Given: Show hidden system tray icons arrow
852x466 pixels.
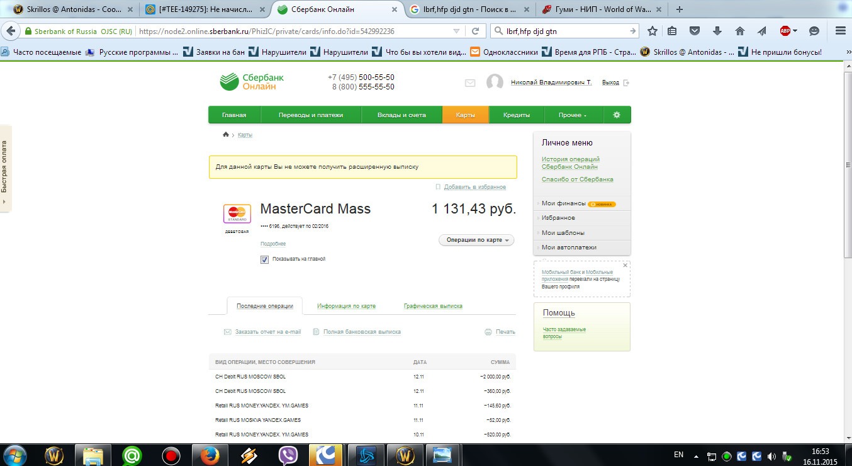Looking at the screenshot, I should click(x=697, y=456).
